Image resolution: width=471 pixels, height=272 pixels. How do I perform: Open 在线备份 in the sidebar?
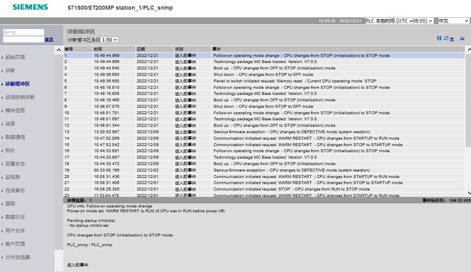(x=15, y=190)
